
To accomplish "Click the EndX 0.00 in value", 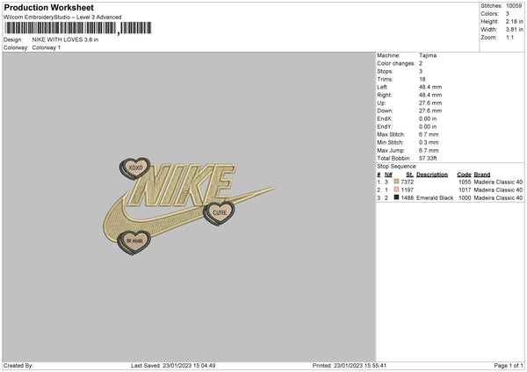I will 428,118.
